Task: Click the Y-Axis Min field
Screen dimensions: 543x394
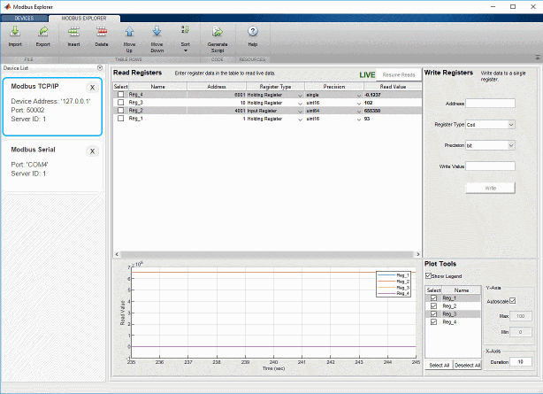Action: pyautogui.click(x=521, y=332)
